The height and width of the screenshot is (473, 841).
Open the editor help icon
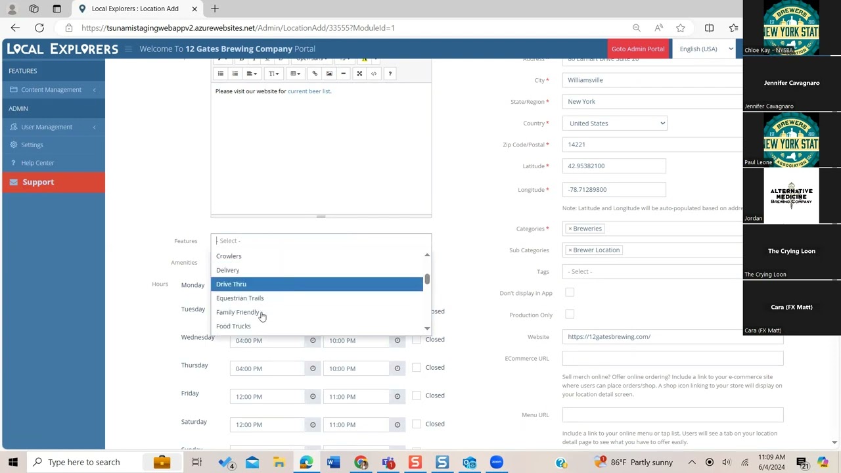click(390, 74)
